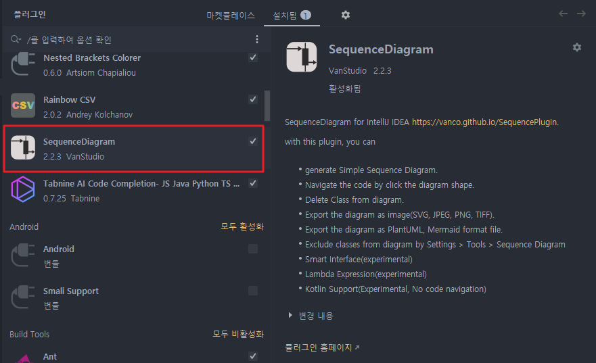Open the SequenceDiagram details gear menu
This screenshot has height=363, width=596.
click(x=576, y=47)
